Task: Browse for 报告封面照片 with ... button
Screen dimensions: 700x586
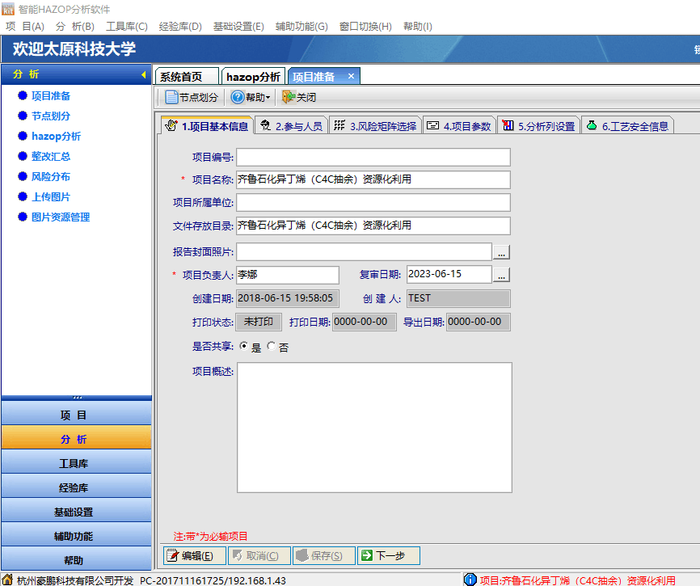Action: (501, 252)
